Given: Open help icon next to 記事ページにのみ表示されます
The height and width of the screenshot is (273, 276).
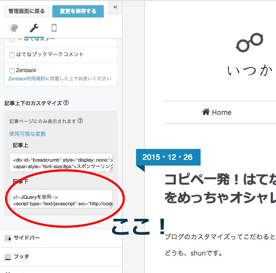Looking at the screenshot, I should pos(80,121).
